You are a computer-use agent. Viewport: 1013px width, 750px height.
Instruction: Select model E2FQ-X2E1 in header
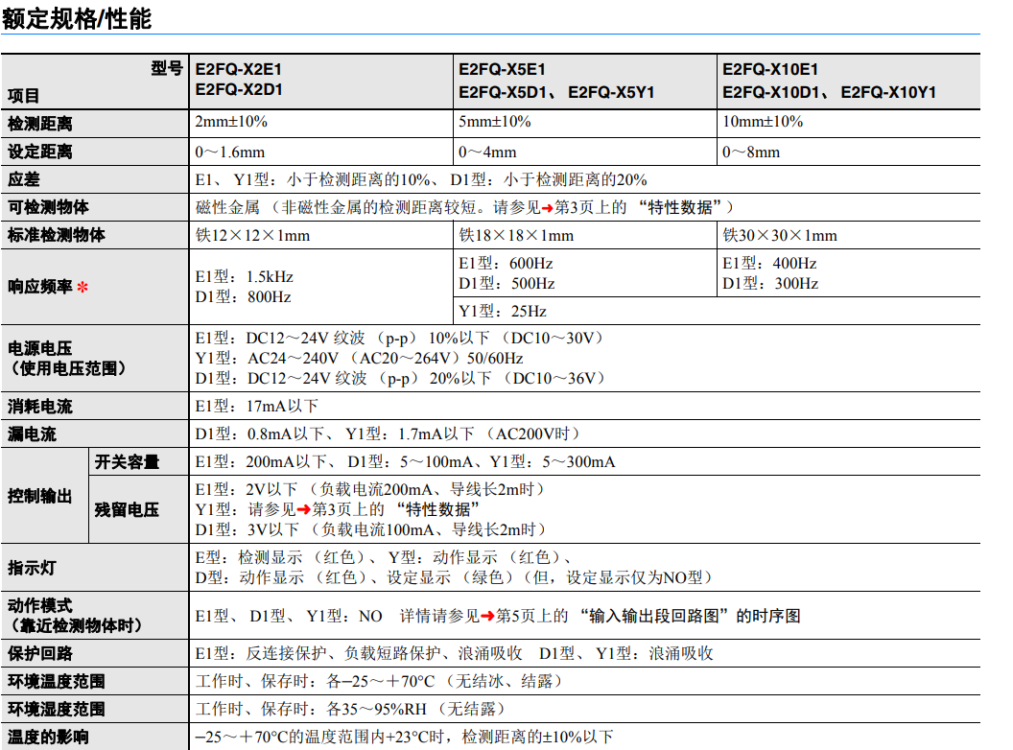click(x=239, y=69)
